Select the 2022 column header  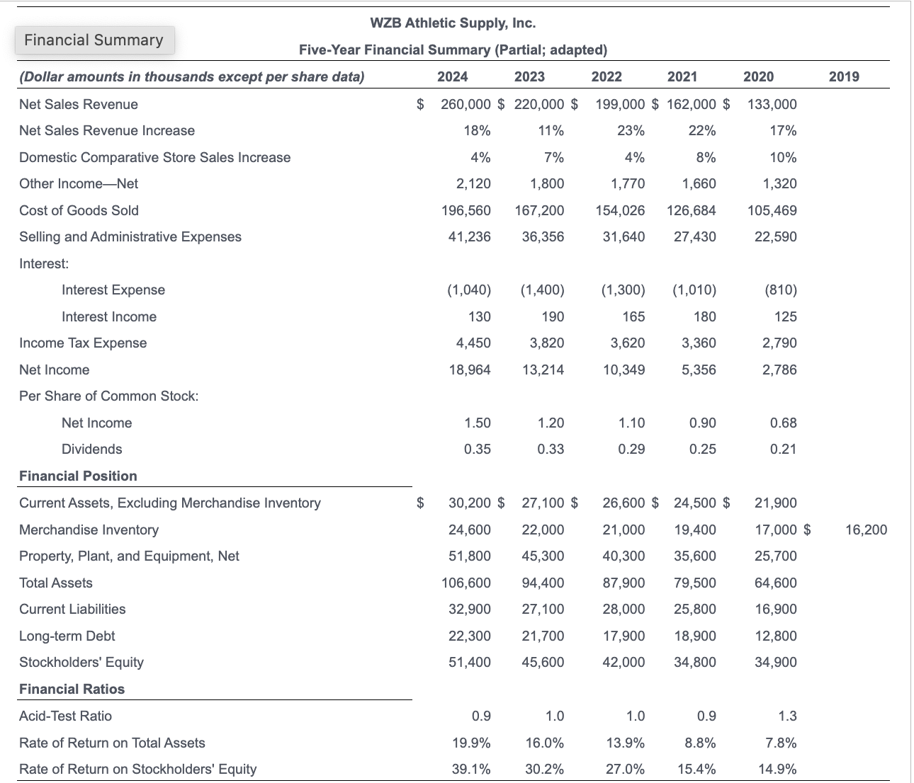click(606, 76)
